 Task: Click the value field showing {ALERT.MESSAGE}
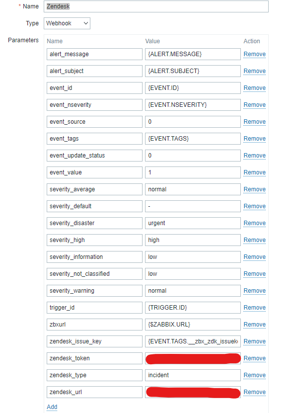coord(190,54)
